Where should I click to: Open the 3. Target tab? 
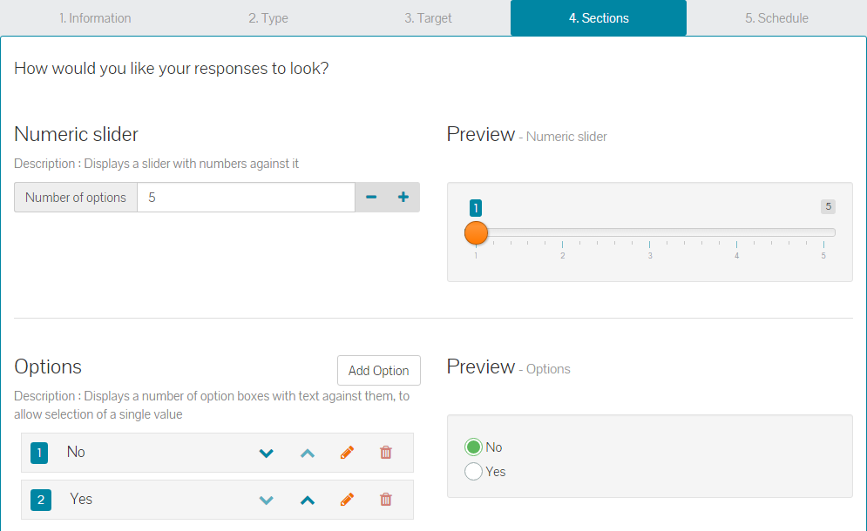[428, 18]
